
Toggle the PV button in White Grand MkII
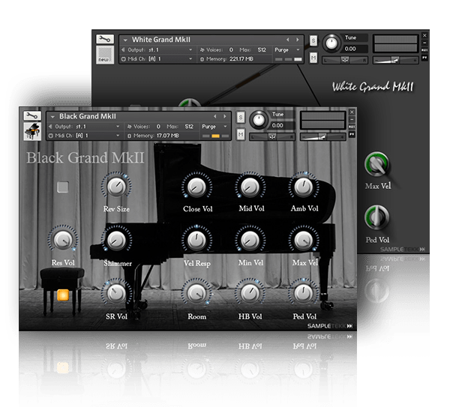point(424,58)
